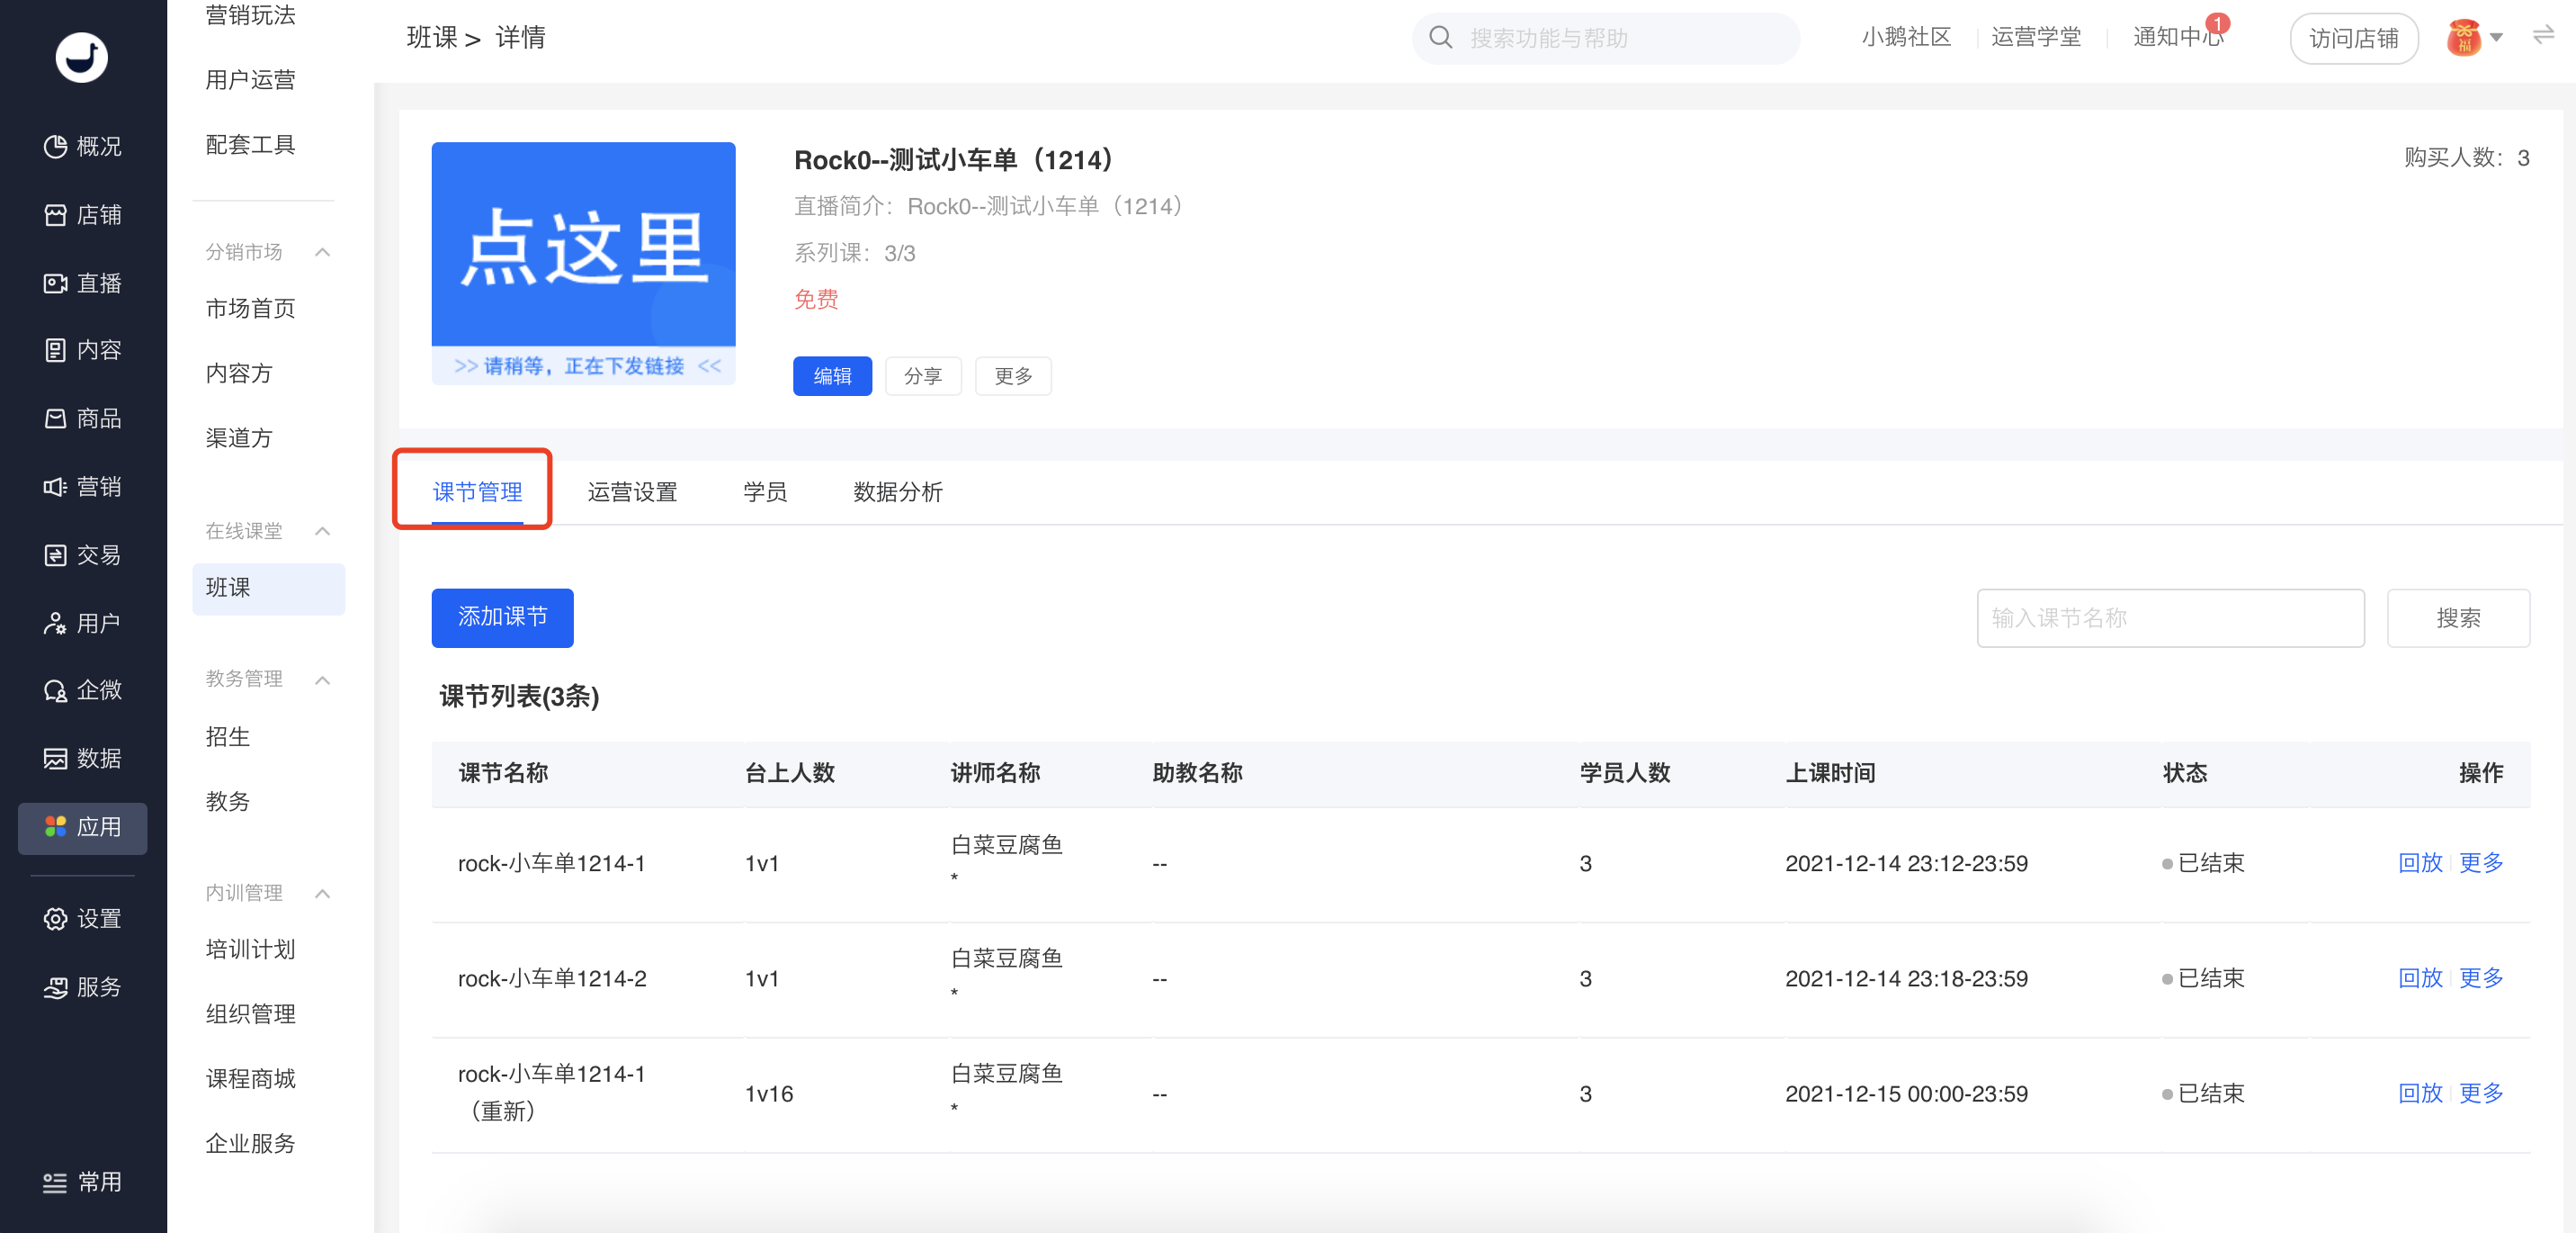Open the 直播 live-stream sidebar icon
The height and width of the screenshot is (1233, 2576).
click(x=56, y=283)
